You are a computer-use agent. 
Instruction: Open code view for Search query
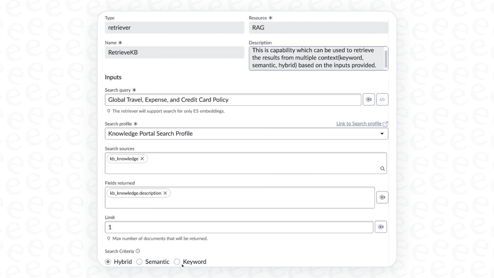click(382, 99)
